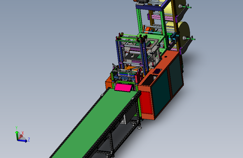Viewport: 243px width, 158px height.
Task: Select the magenta plate above the conveyor
Action: click(x=123, y=87)
